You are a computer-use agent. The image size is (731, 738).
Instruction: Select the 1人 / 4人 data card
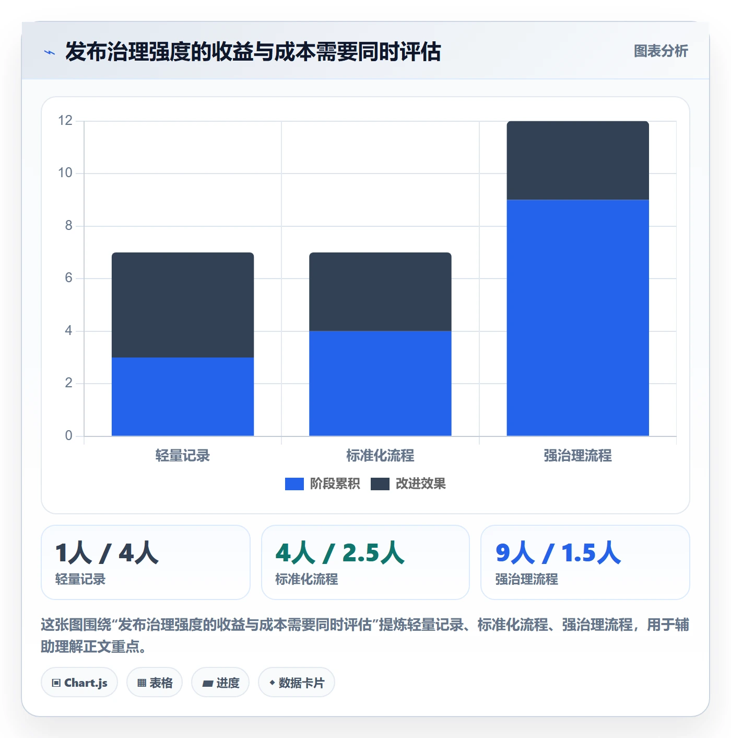(x=146, y=562)
